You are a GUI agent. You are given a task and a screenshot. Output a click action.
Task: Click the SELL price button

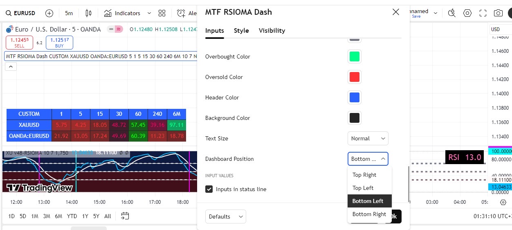click(20, 42)
